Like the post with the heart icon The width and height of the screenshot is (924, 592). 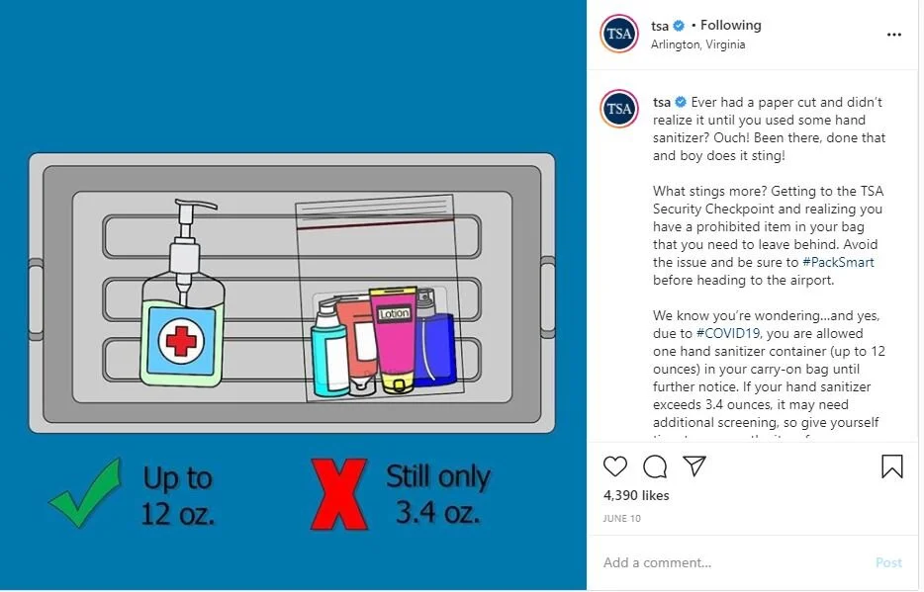pyautogui.click(x=615, y=466)
